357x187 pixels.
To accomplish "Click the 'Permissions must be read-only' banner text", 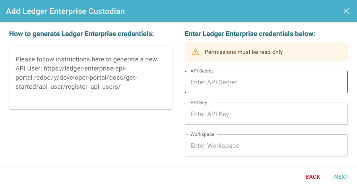I will (244, 52).
